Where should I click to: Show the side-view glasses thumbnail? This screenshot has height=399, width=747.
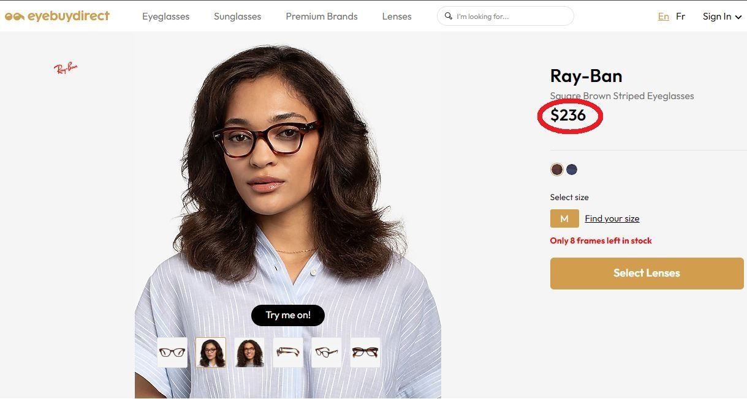point(288,352)
